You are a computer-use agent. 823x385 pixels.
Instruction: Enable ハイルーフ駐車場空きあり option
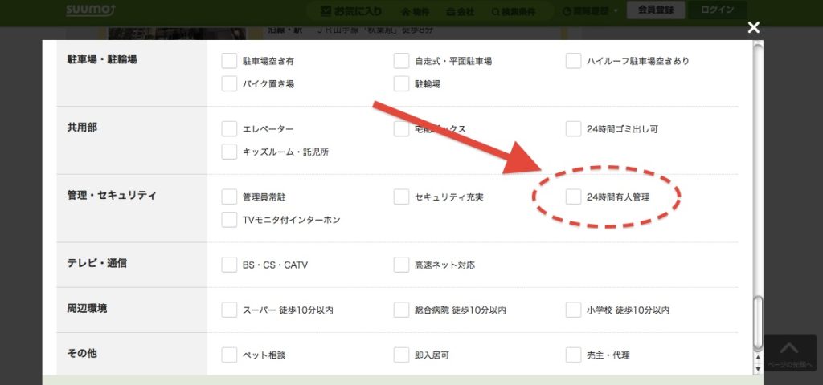(x=573, y=61)
